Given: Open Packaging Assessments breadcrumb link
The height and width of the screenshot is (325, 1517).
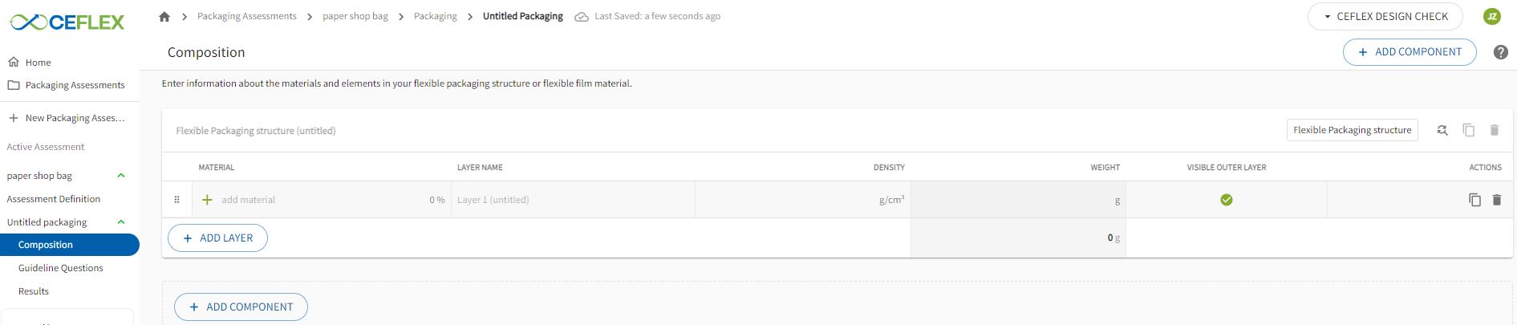Looking at the screenshot, I should 247,16.
